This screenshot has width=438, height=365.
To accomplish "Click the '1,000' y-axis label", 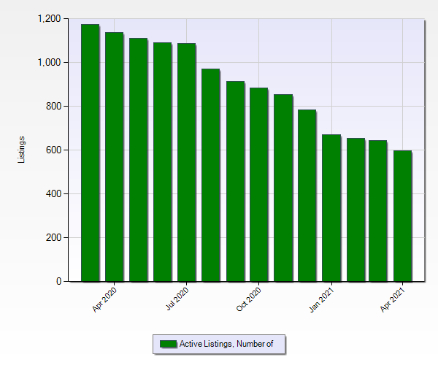I will 49,62.
